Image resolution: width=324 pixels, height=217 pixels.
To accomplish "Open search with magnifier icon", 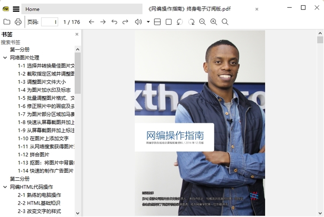I will (x=225, y=22).
